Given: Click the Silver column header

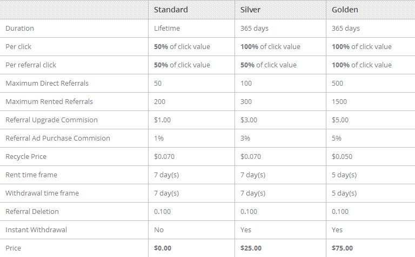Looking at the screenshot, I should tap(250, 10).
